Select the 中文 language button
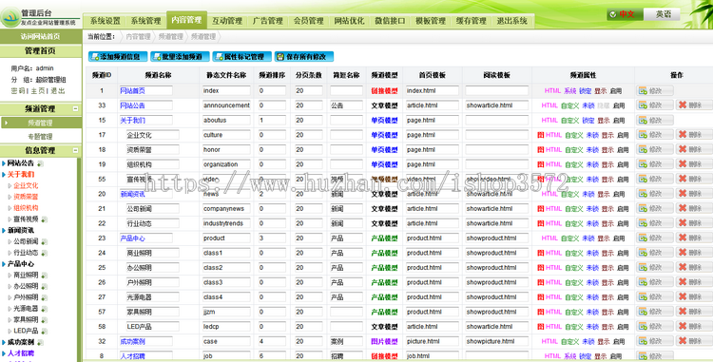The image size is (713, 362). pos(625,14)
